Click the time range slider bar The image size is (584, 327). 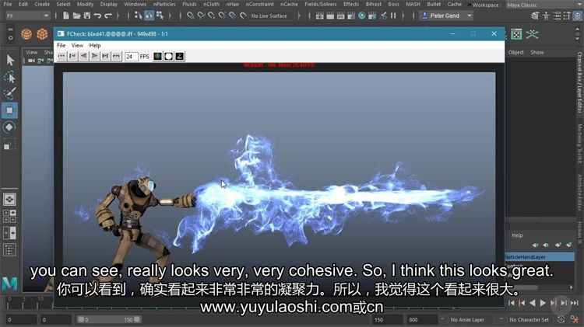[x=109, y=319]
